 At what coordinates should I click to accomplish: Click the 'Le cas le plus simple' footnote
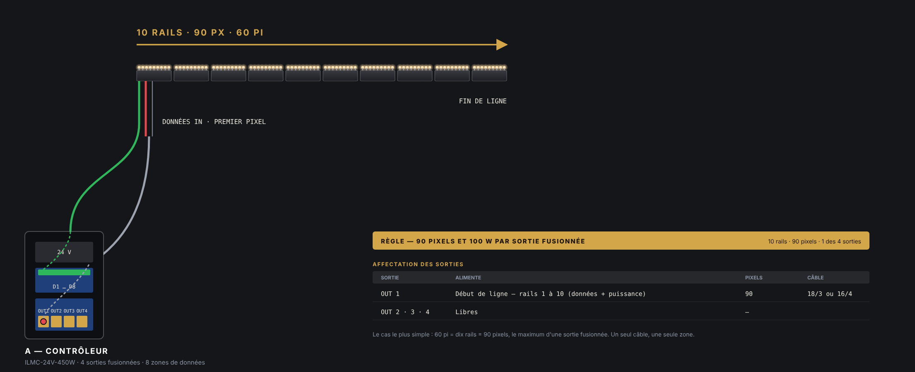[533, 334]
